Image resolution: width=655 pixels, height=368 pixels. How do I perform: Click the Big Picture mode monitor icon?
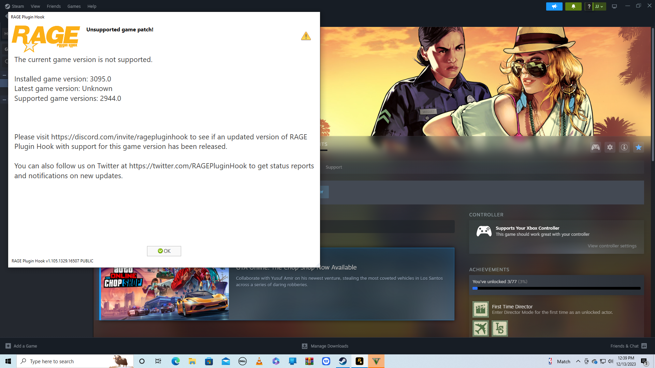pos(614,6)
